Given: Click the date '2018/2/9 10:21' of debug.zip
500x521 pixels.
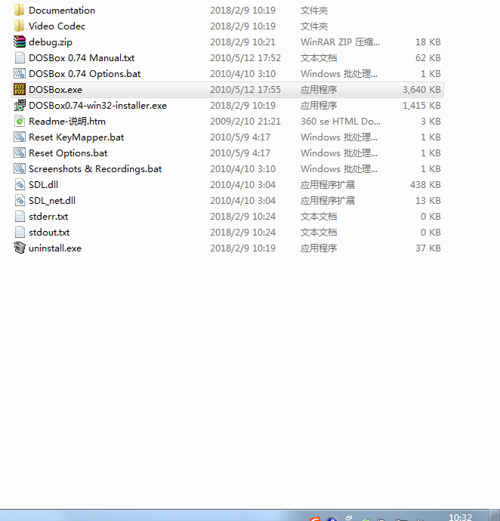Looking at the screenshot, I should tap(242, 42).
